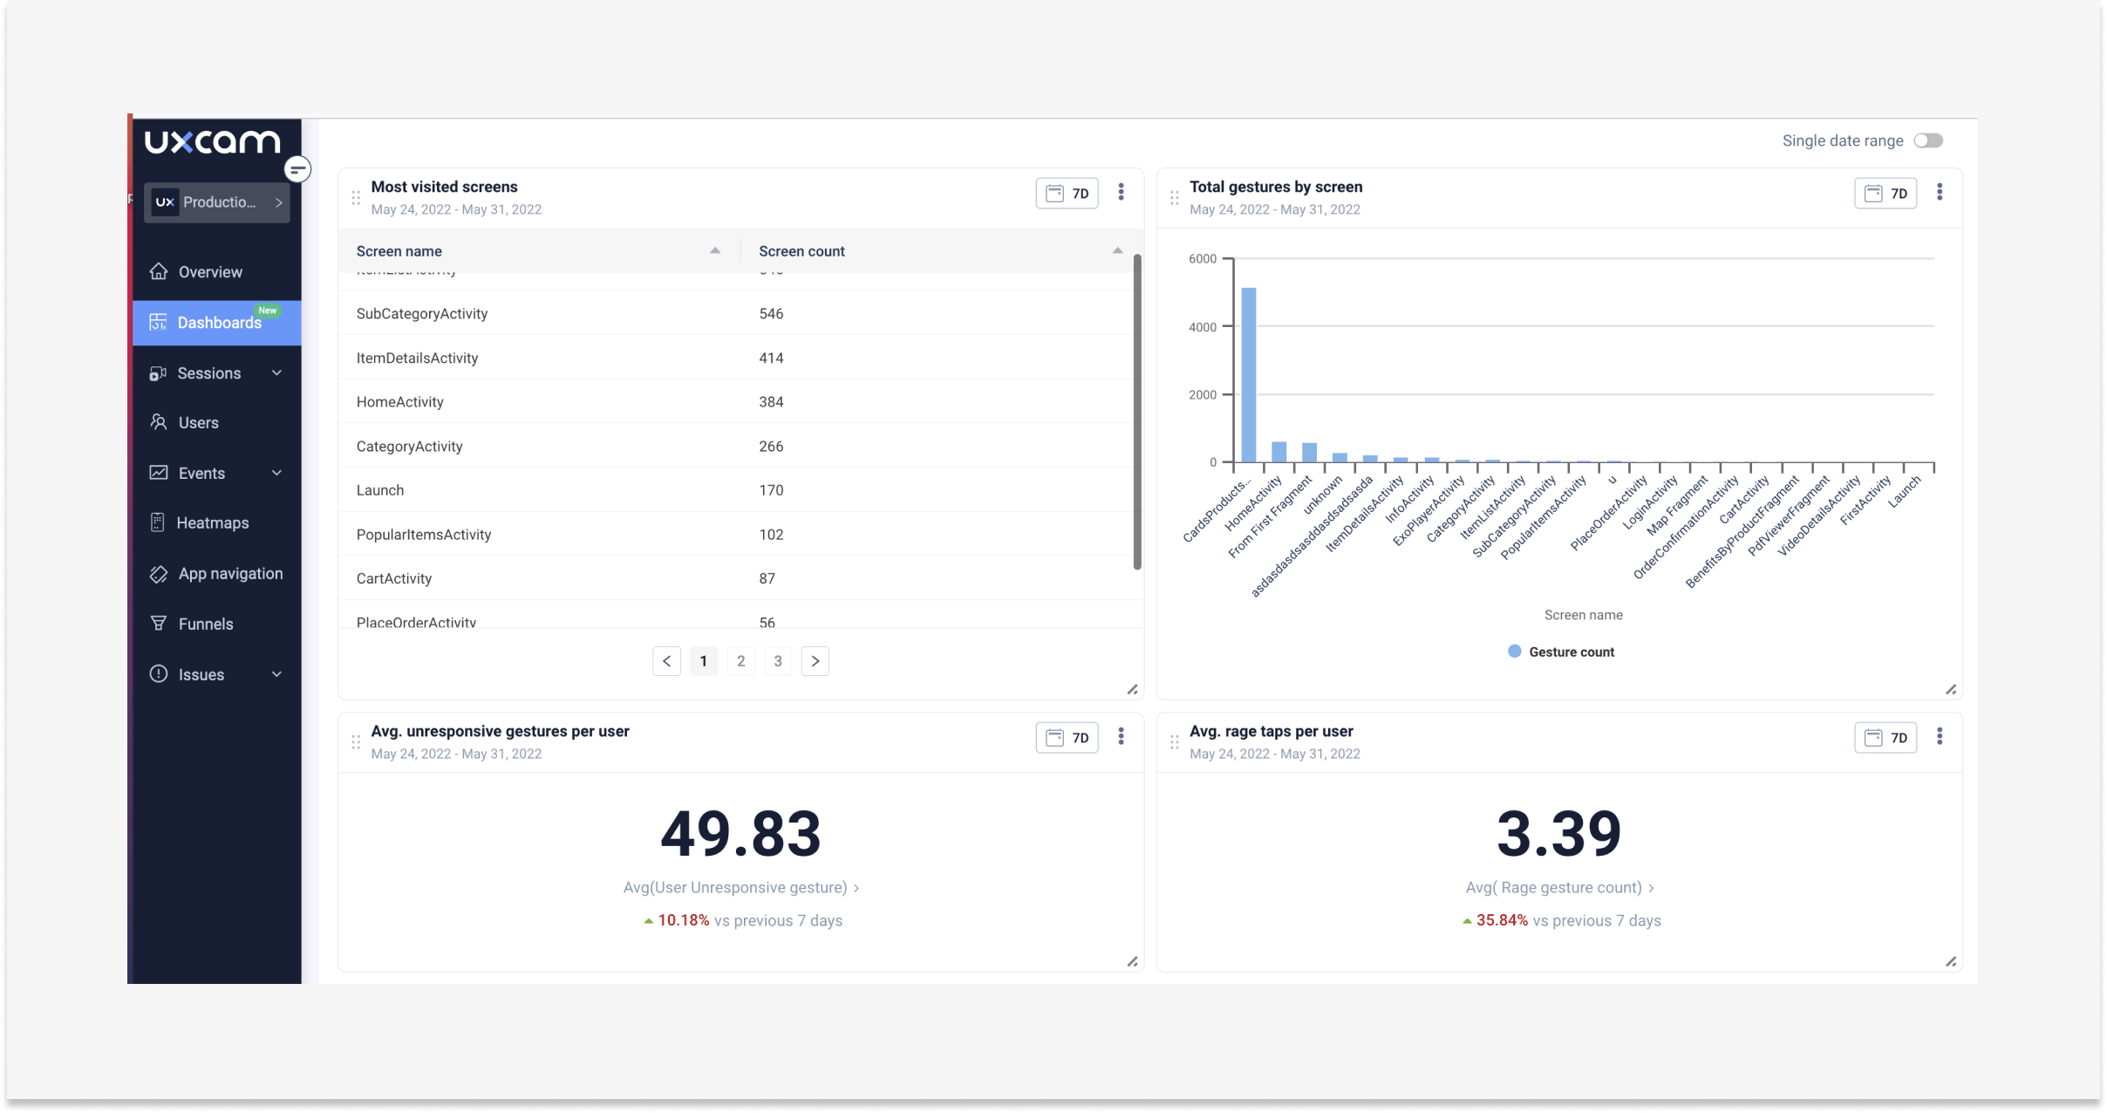This screenshot has width=2107, height=1113.
Task: Select Dashboards in the sidebar
Action: click(x=218, y=323)
